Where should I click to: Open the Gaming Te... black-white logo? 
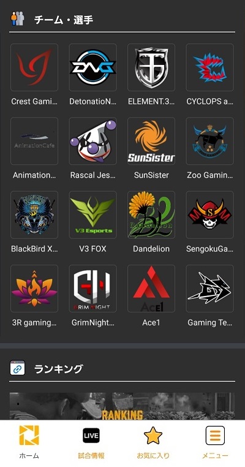point(210,289)
